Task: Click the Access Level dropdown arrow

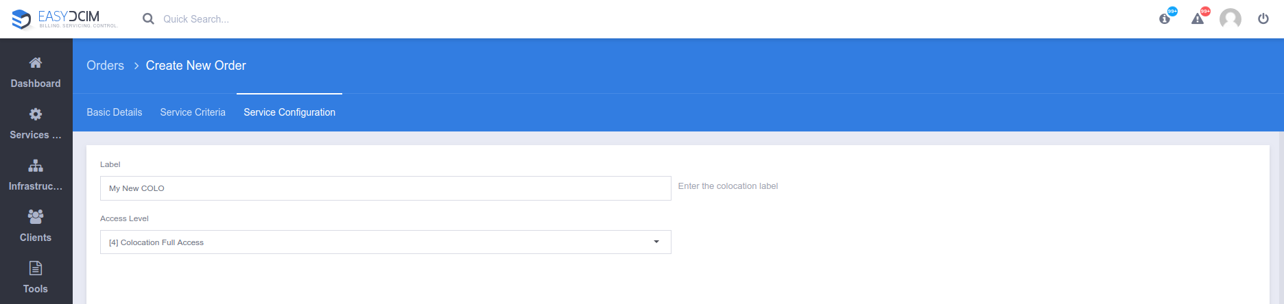Action: pos(656,242)
